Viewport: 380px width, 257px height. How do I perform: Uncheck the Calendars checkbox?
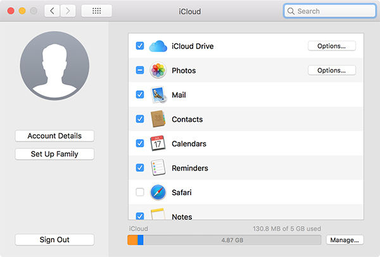point(140,143)
